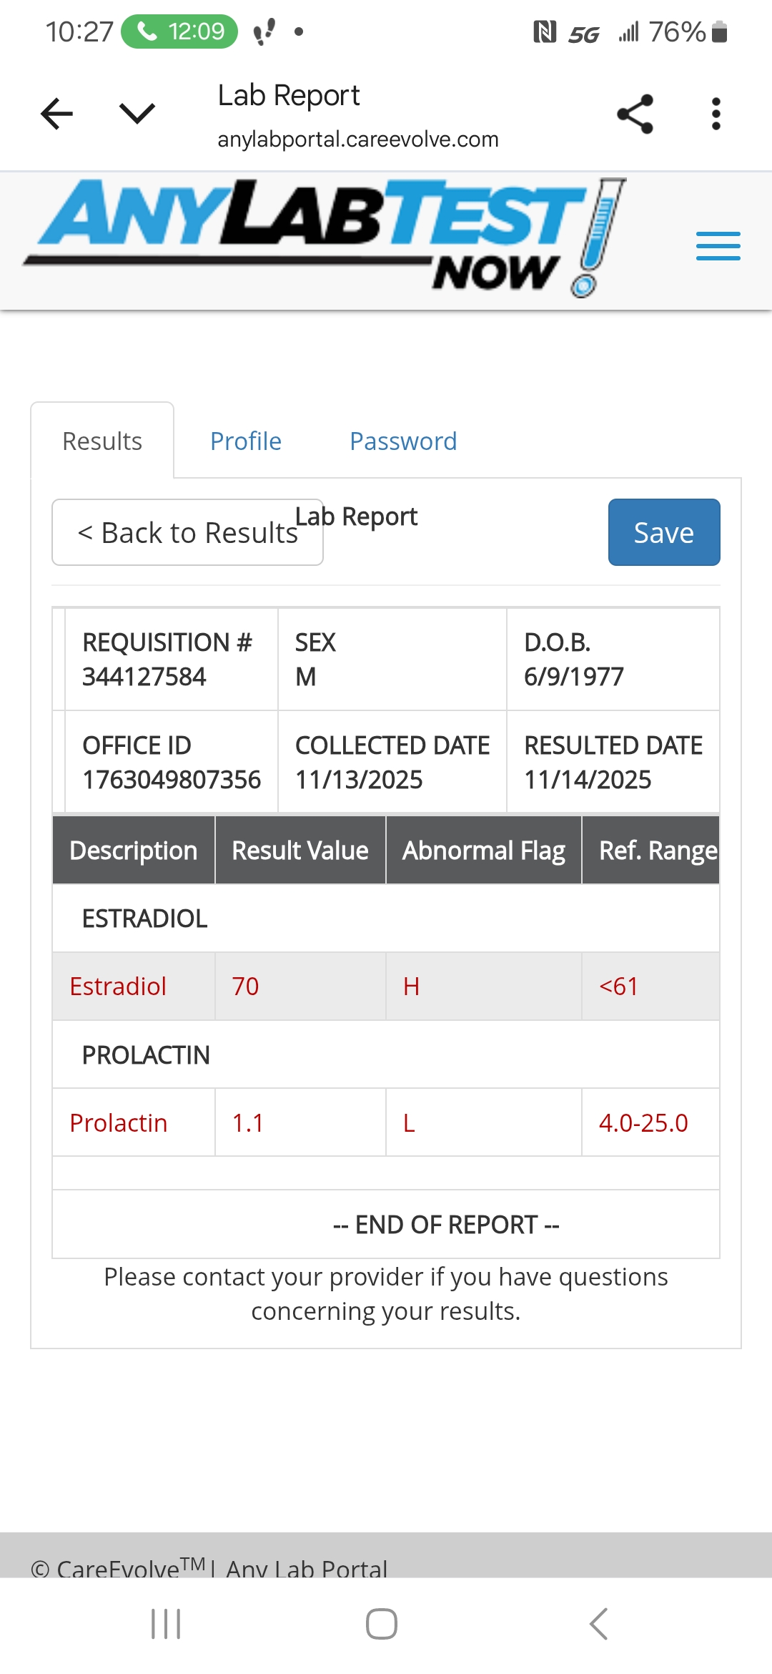Tap the share icon
The image size is (772, 1674).
click(x=635, y=114)
